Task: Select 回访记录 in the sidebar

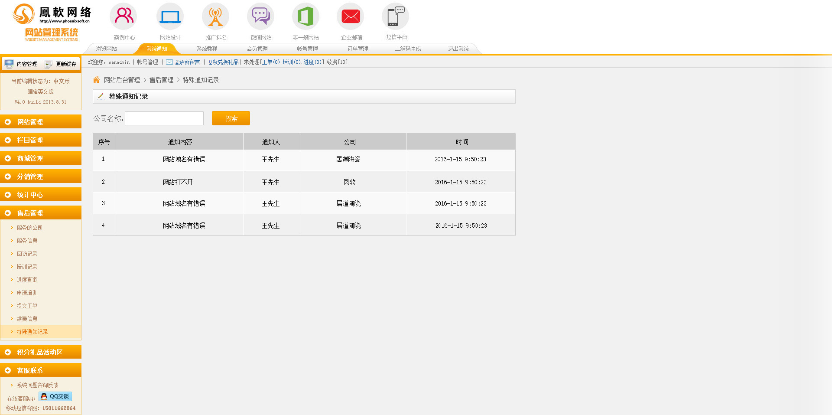Action: [27, 254]
